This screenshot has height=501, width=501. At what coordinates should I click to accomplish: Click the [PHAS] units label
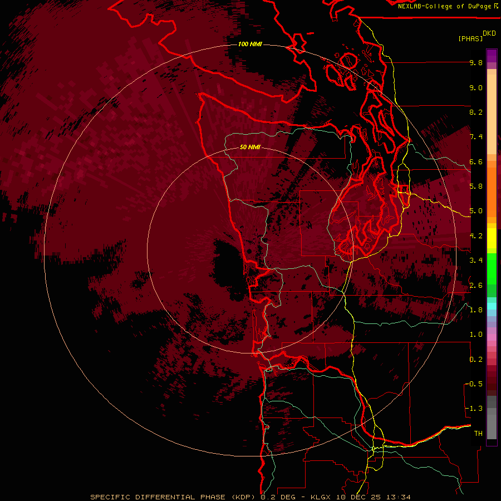470,38
